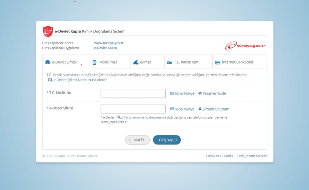The height and width of the screenshot is (190, 309).
Task: Toggle Yazarken Gizle to hide typing
Action: coord(212,93)
